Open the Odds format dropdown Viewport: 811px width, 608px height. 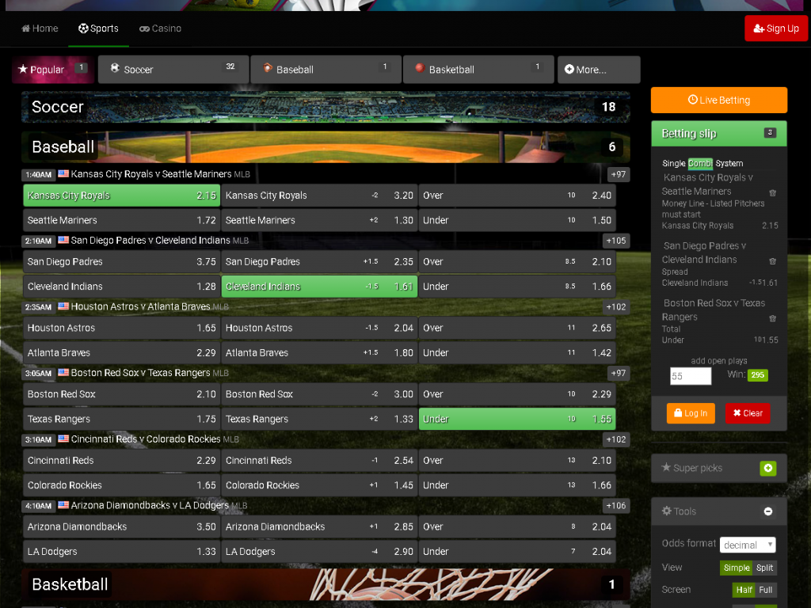[748, 545]
